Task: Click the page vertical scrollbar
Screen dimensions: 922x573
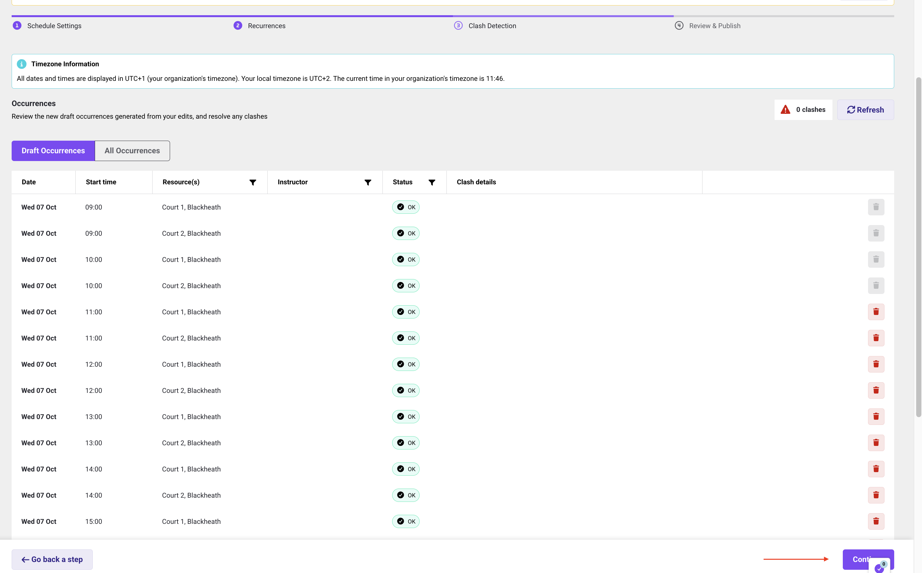Action: click(x=918, y=246)
